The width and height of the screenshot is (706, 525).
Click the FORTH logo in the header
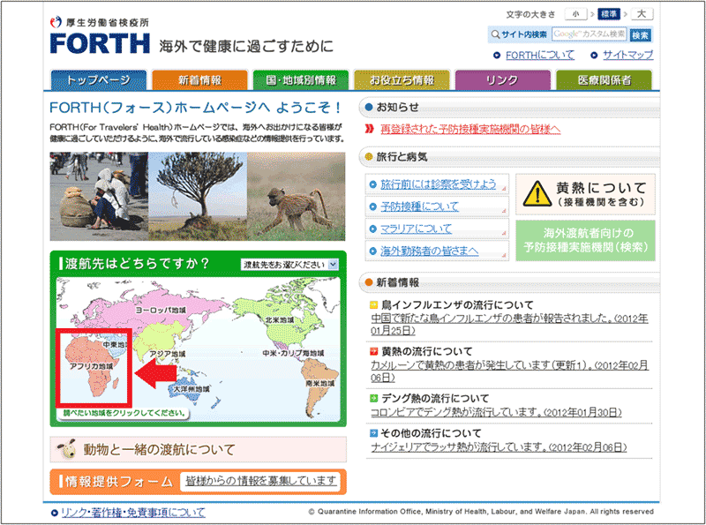click(101, 41)
